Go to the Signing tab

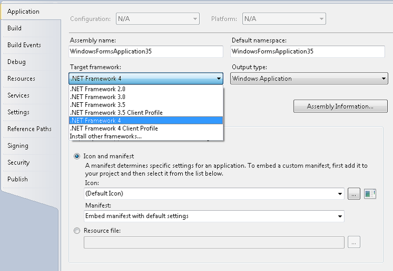click(30, 146)
